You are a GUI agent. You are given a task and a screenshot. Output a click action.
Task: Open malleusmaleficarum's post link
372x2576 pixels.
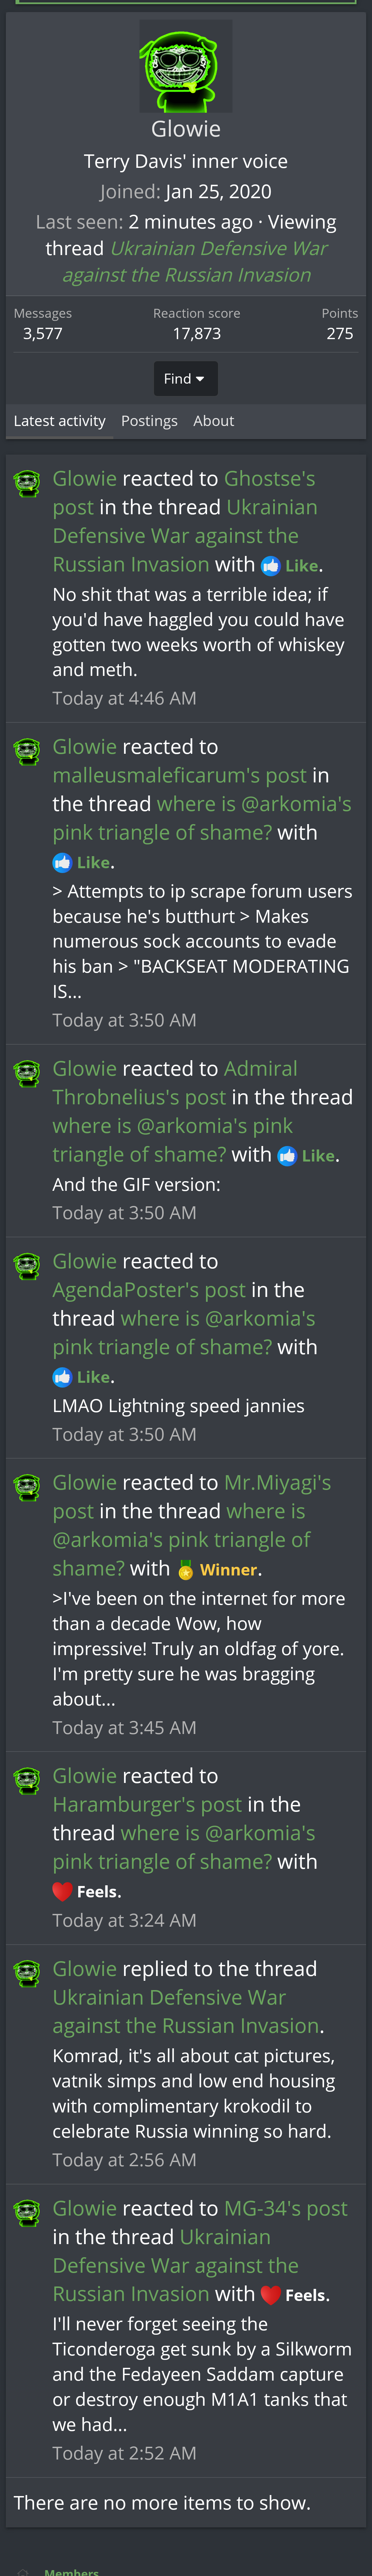pos(180,775)
